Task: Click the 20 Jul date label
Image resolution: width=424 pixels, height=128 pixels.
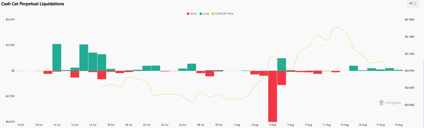Action: 129,125
